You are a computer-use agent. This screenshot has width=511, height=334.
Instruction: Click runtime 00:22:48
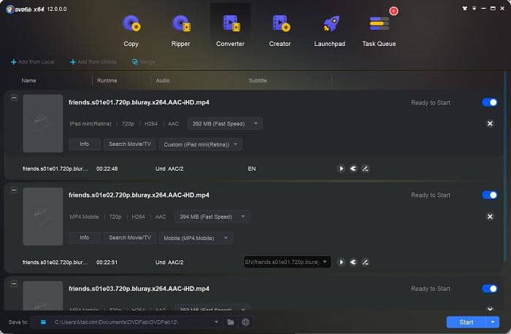[x=107, y=168]
